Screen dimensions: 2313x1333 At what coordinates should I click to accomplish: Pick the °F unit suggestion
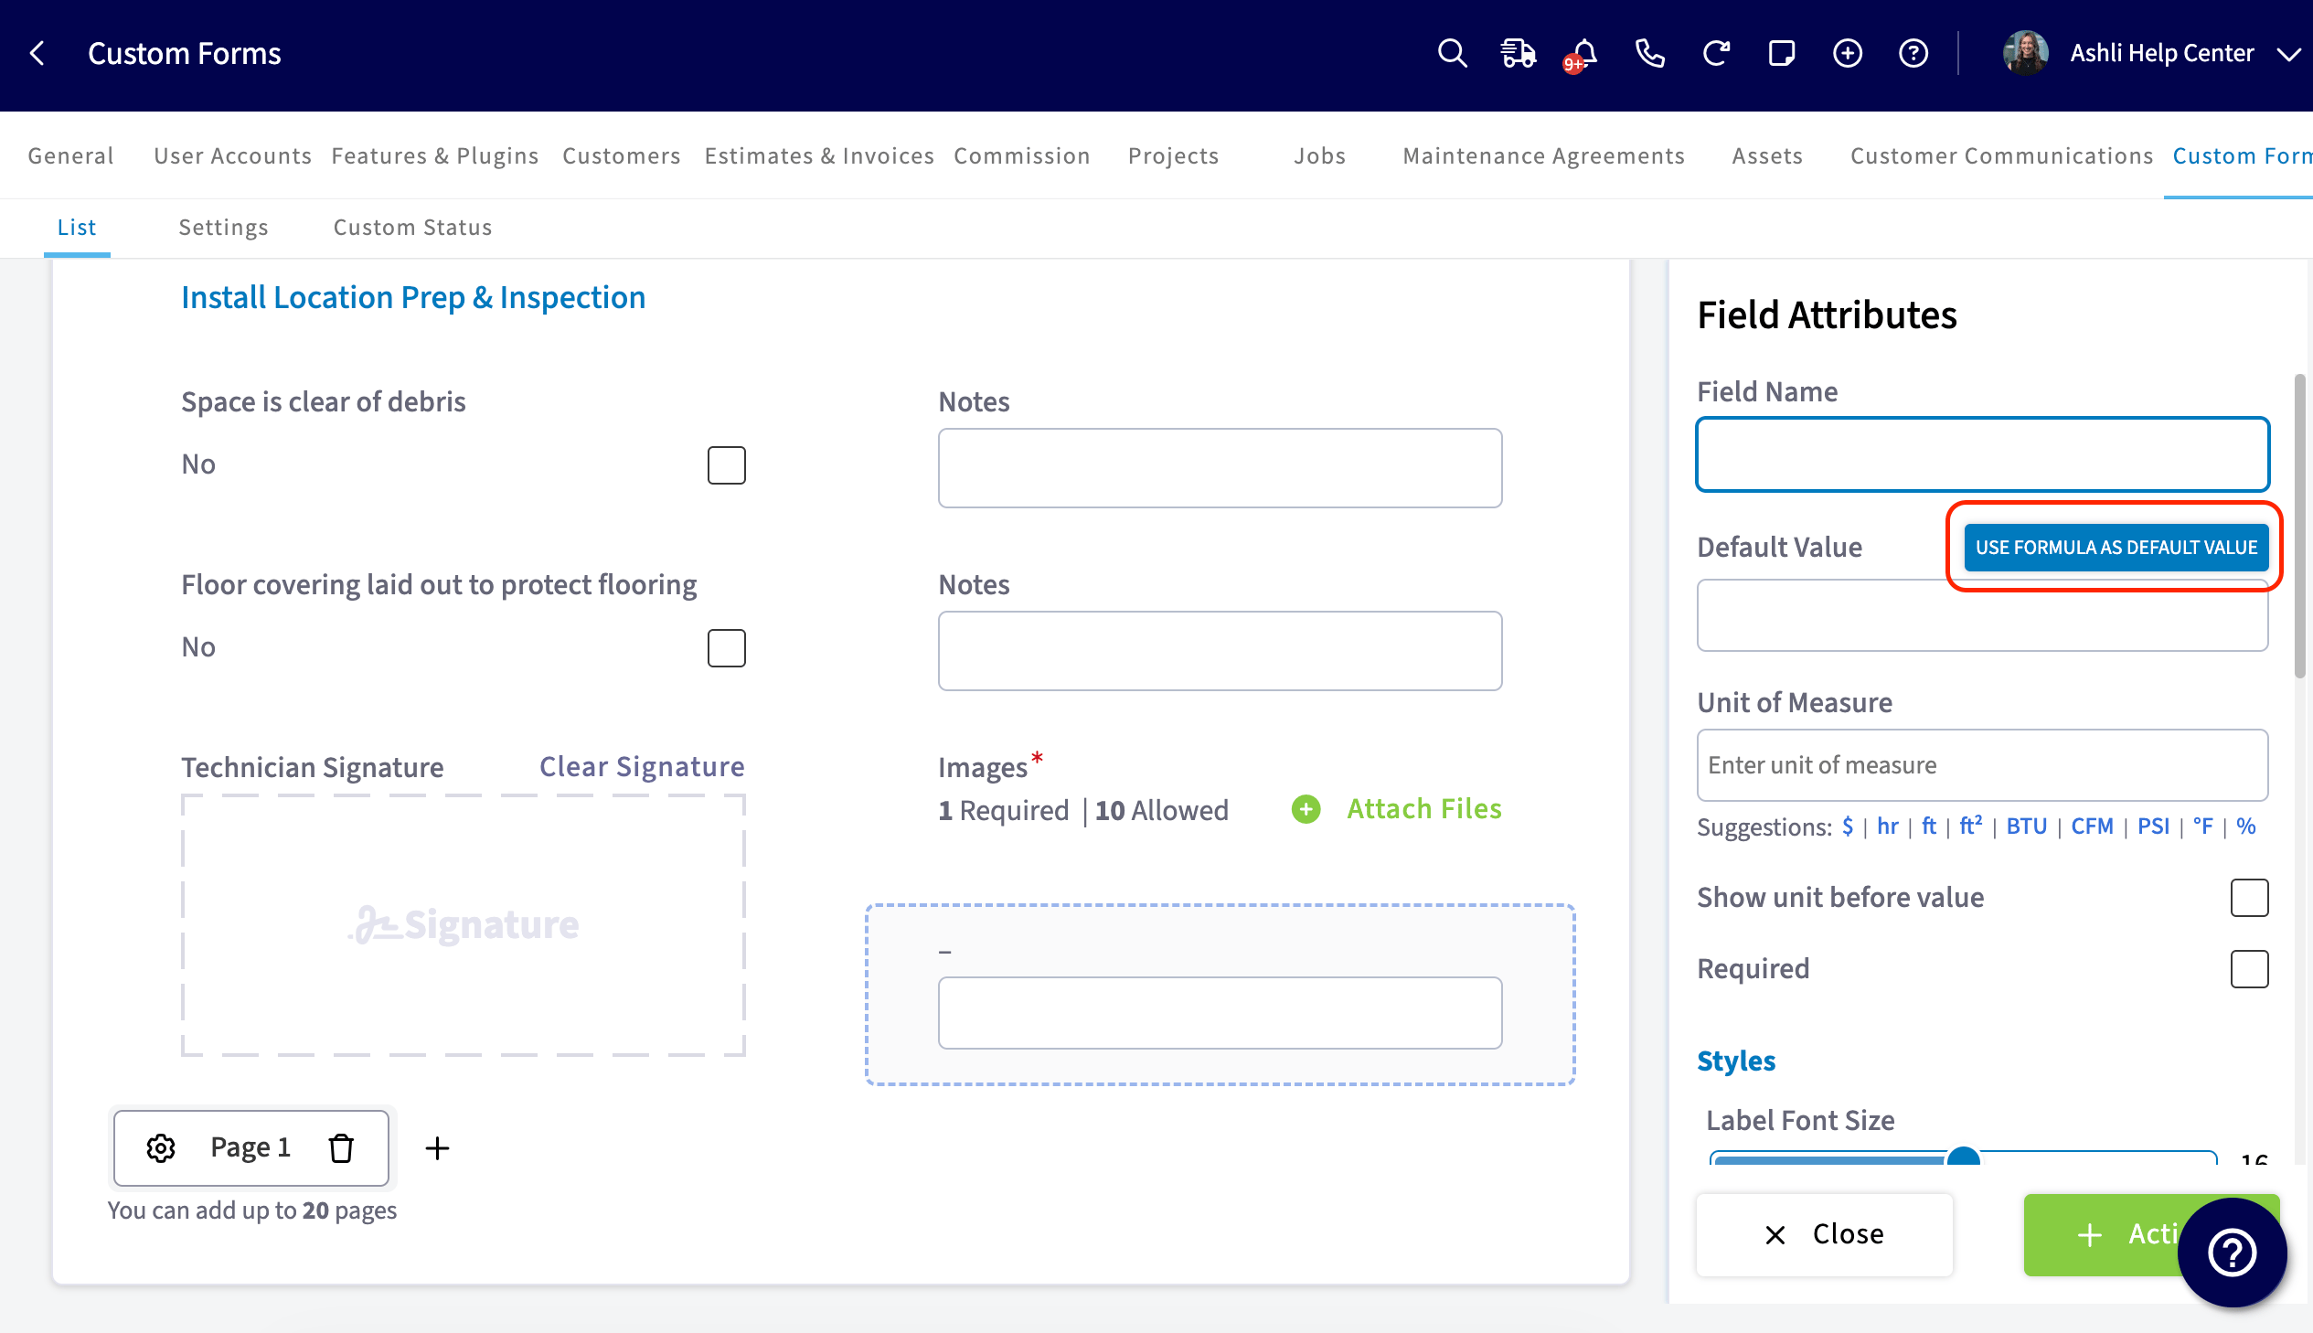pyautogui.click(x=2203, y=826)
